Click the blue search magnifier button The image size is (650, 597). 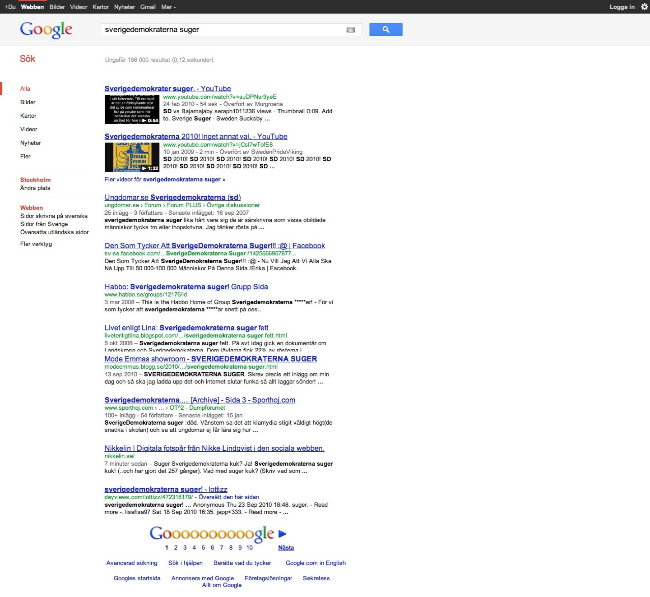(385, 29)
